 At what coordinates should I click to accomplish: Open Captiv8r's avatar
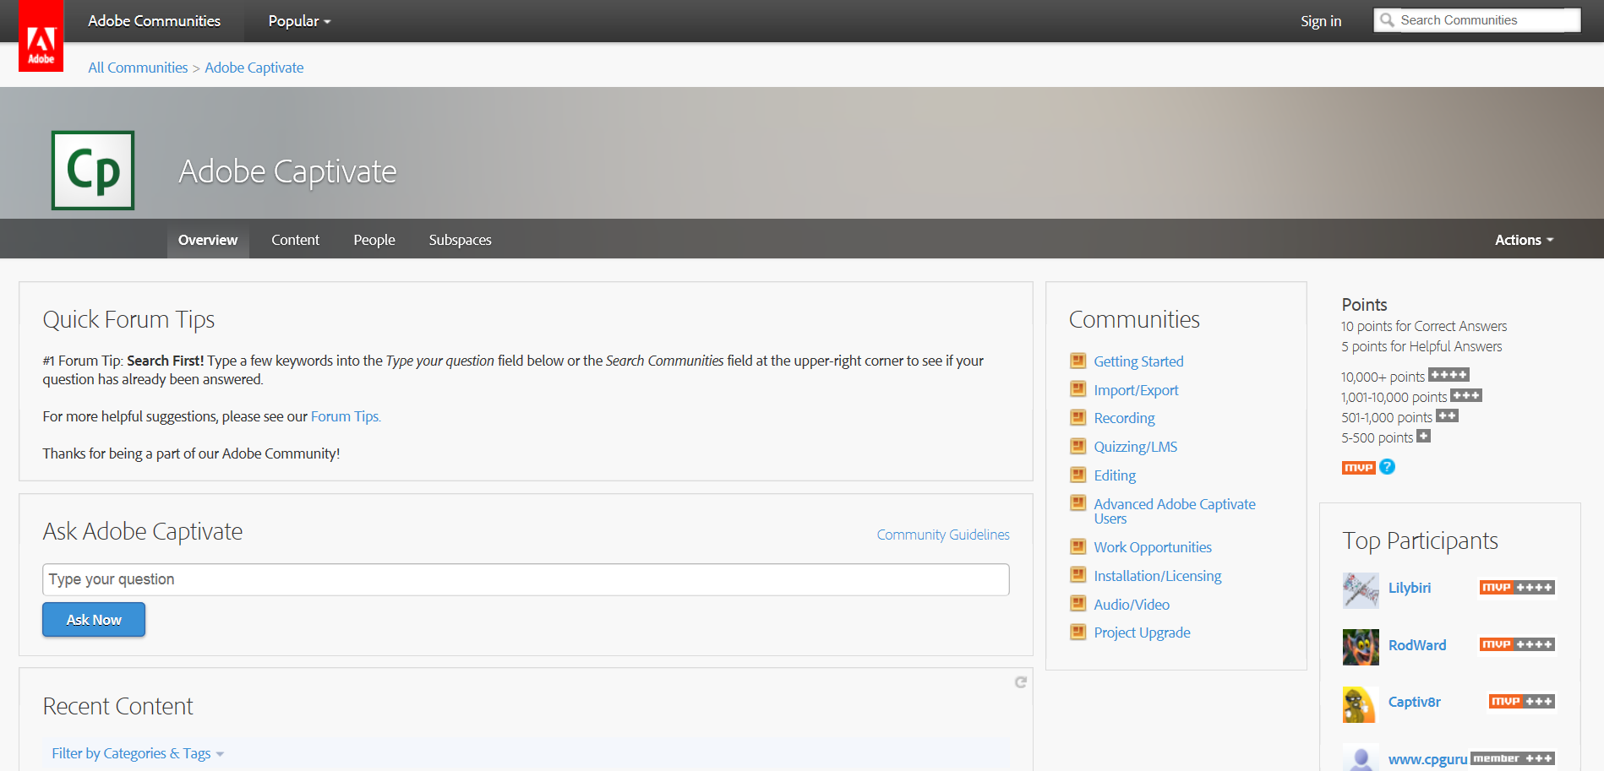(x=1361, y=704)
